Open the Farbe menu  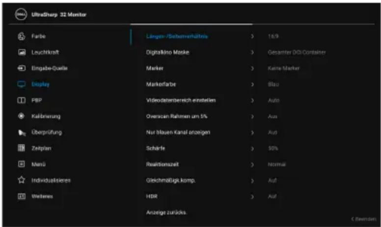38,36
